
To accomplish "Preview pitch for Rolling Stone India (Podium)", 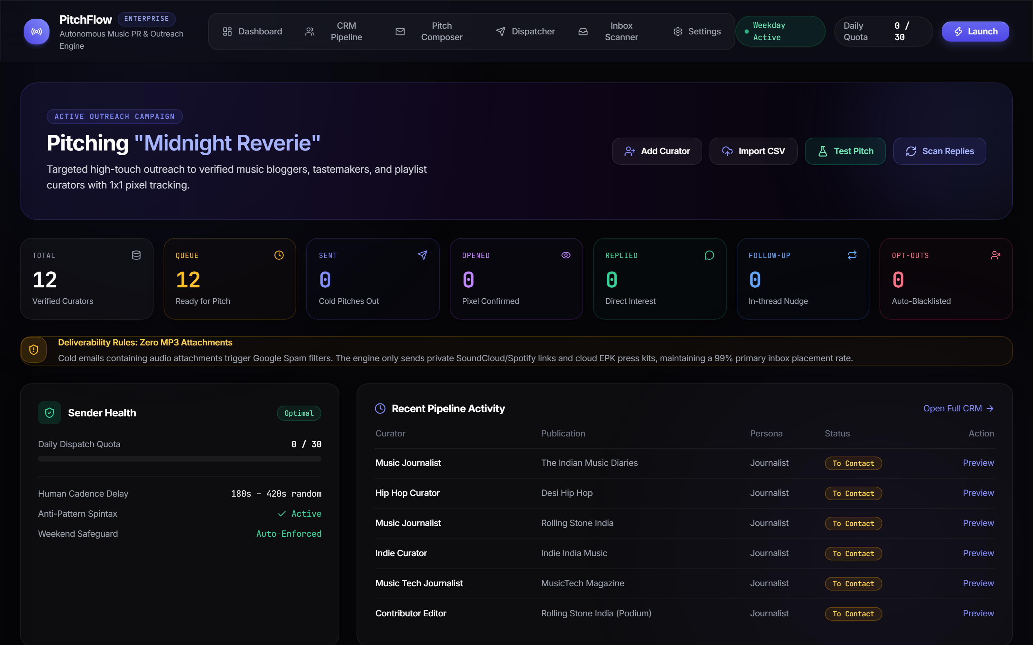I will point(978,613).
